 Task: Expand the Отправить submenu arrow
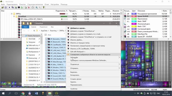[x=119, y=68]
